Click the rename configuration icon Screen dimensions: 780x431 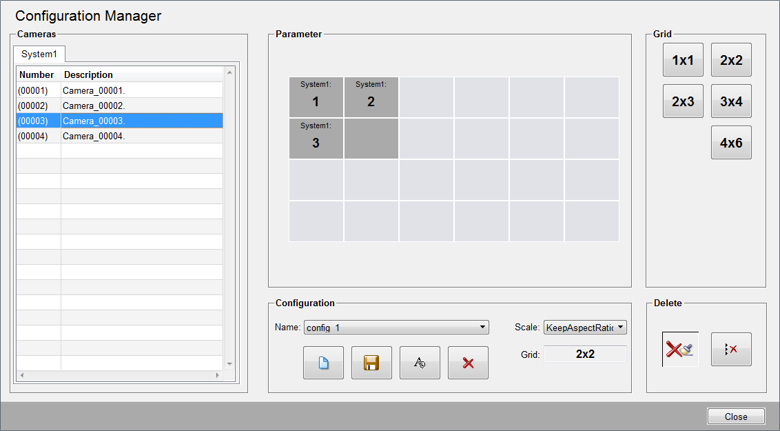[x=420, y=363]
